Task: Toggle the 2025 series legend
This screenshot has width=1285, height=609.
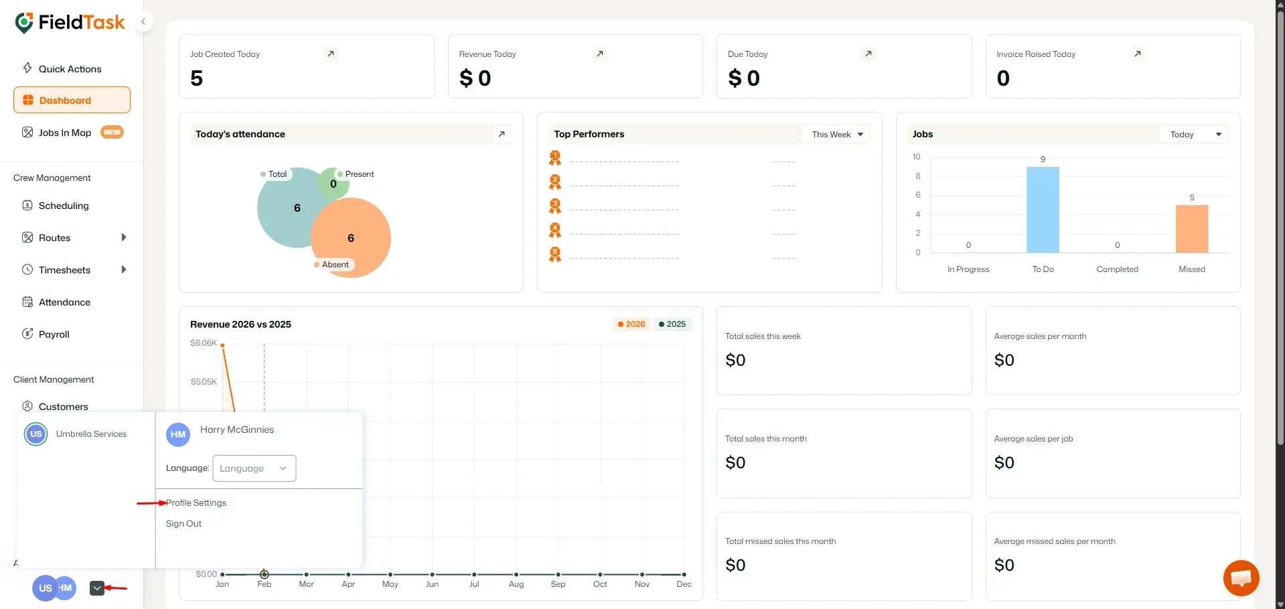Action: tap(672, 324)
